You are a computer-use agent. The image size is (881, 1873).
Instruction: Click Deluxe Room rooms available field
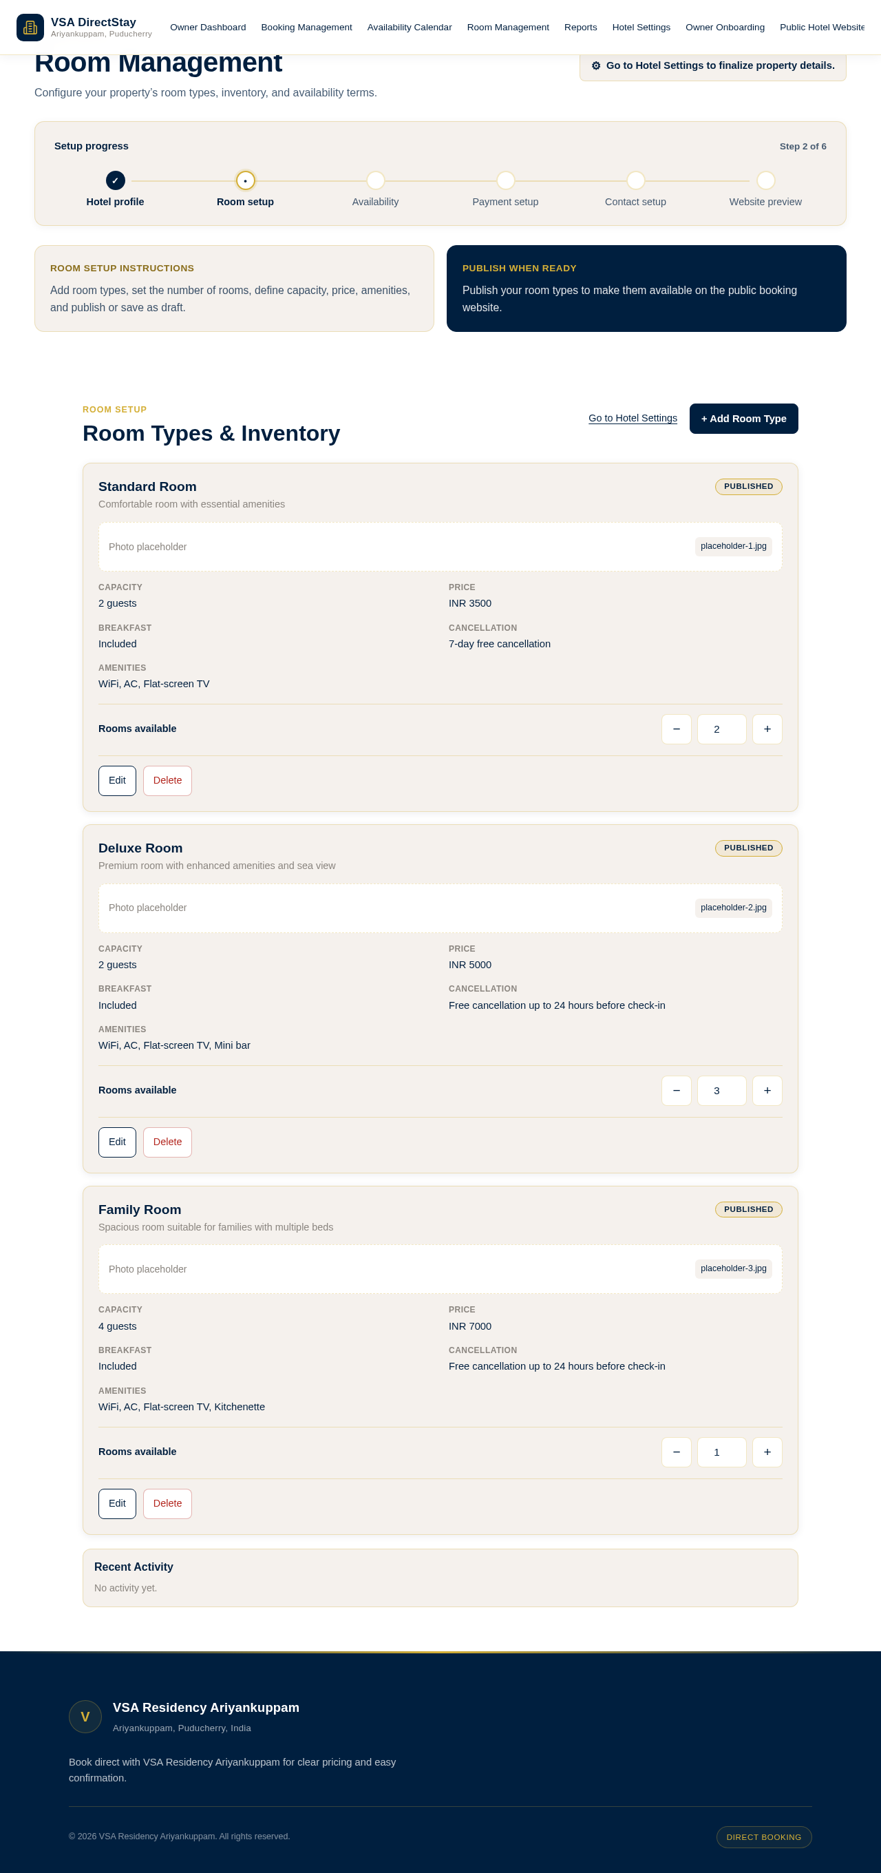[x=721, y=1090]
